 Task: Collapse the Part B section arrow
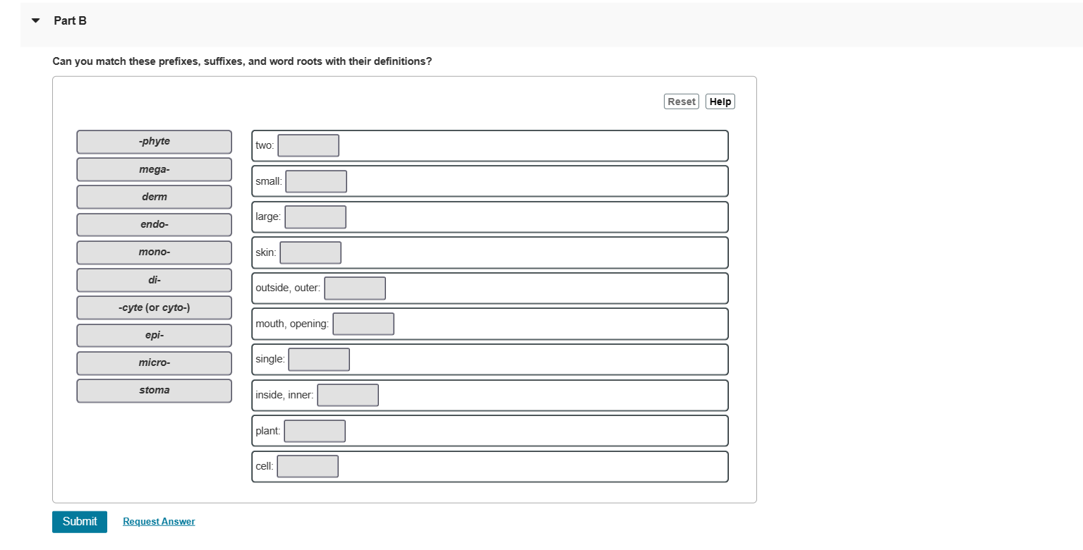coord(36,21)
